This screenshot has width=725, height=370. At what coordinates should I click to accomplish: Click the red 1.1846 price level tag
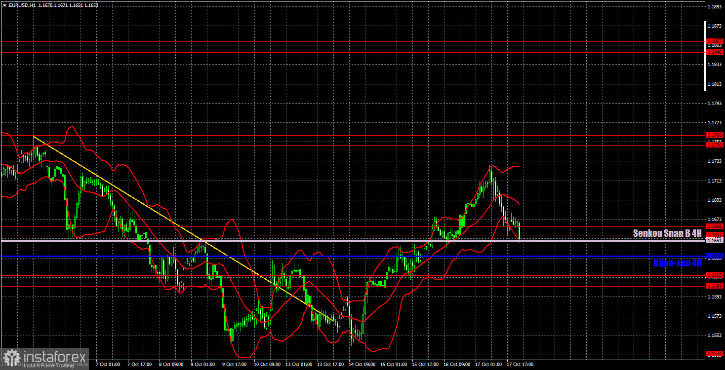(715, 52)
